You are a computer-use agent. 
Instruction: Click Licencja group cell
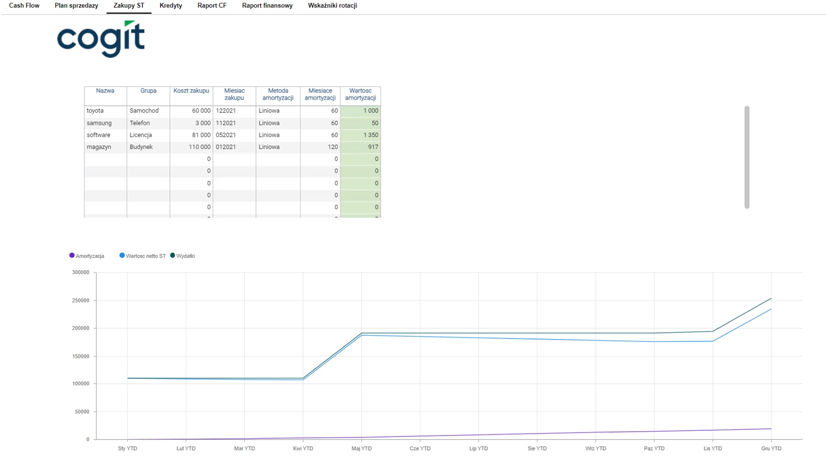pyautogui.click(x=148, y=135)
